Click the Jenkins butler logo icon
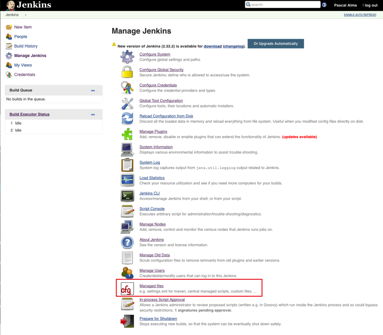 (x=10, y=5)
